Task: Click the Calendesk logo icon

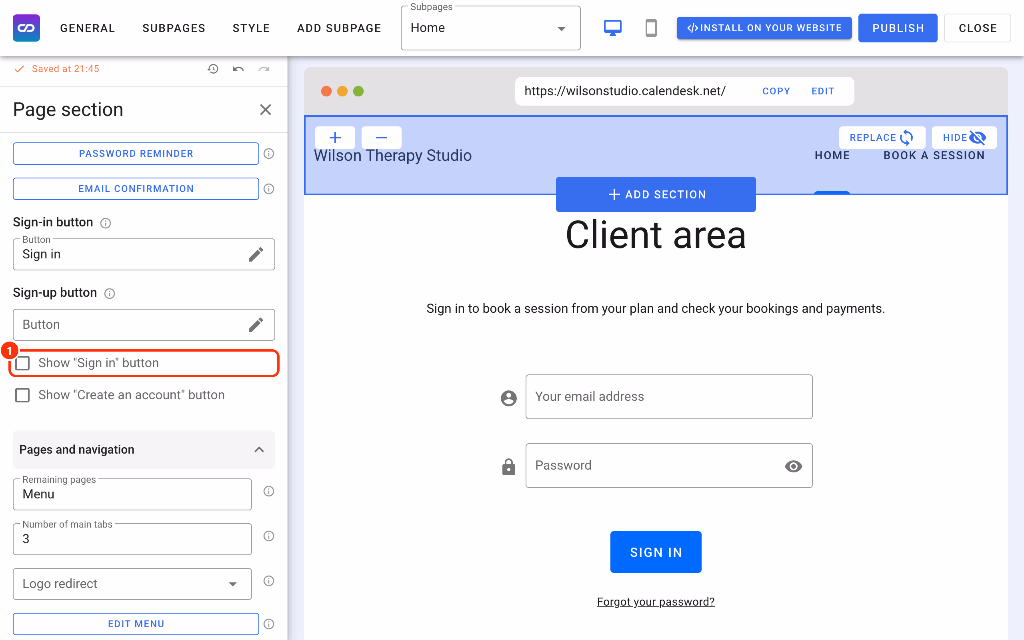Action: click(26, 28)
